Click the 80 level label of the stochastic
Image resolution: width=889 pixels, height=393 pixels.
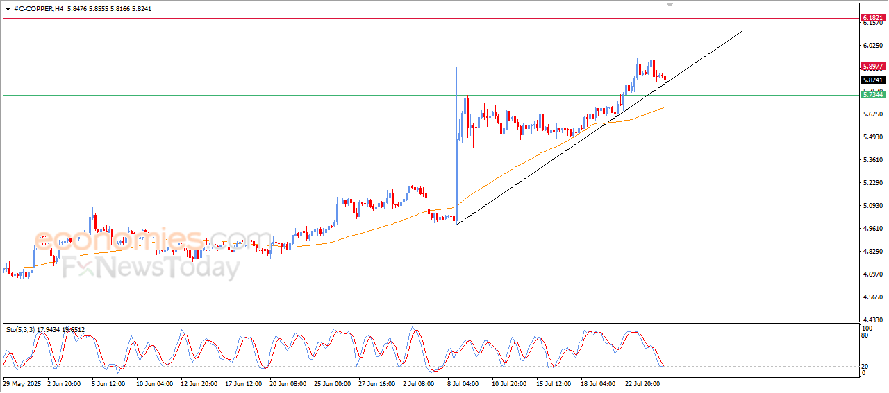[865, 335]
